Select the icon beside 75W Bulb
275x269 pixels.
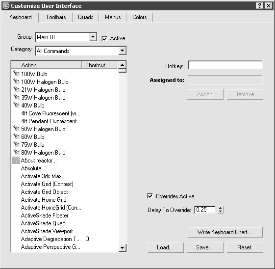(16, 144)
